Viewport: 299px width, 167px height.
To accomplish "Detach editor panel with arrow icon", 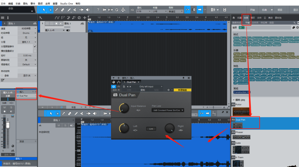I will tap(222, 112).
